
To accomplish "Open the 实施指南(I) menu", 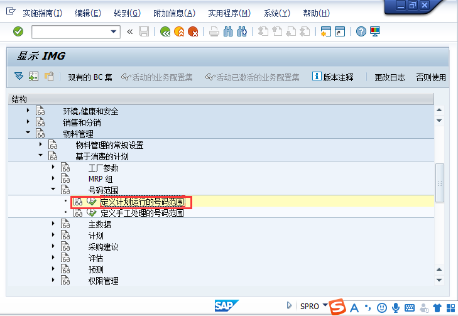I will 43,13.
